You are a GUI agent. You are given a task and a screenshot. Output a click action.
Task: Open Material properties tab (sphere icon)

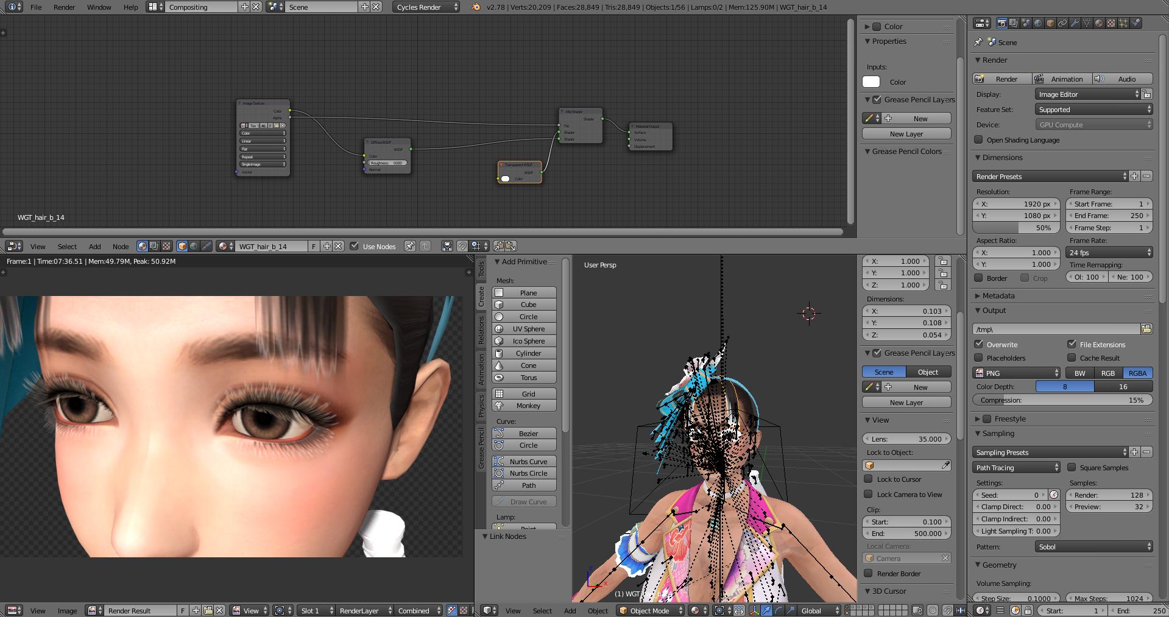tap(1099, 23)
